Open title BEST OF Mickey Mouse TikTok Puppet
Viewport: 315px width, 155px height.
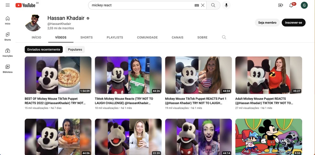55,101
